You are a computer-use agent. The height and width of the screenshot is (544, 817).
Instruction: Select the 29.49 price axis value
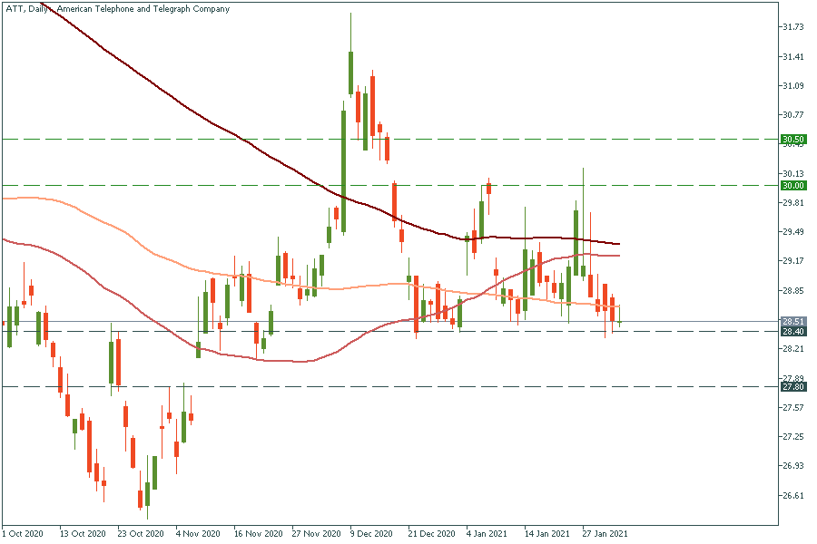click(792, 232)
